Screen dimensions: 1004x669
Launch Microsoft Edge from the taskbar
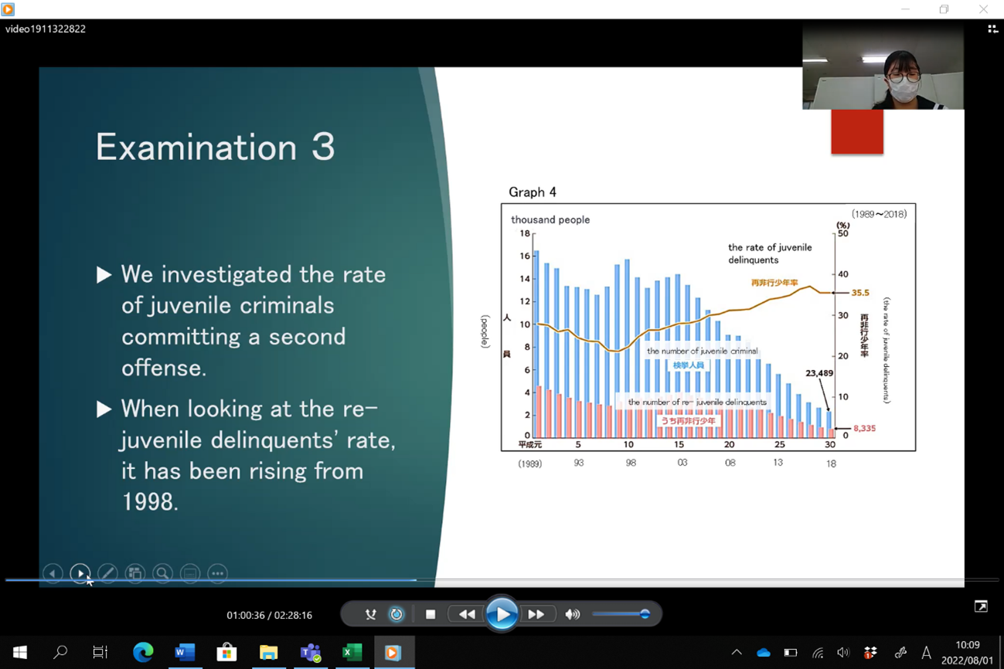point(143,652)
